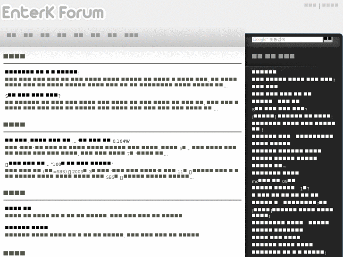Viewport: 343px width, 257px height.
Task: Click the EnterK Forum logo
Action: coord(54,13)
